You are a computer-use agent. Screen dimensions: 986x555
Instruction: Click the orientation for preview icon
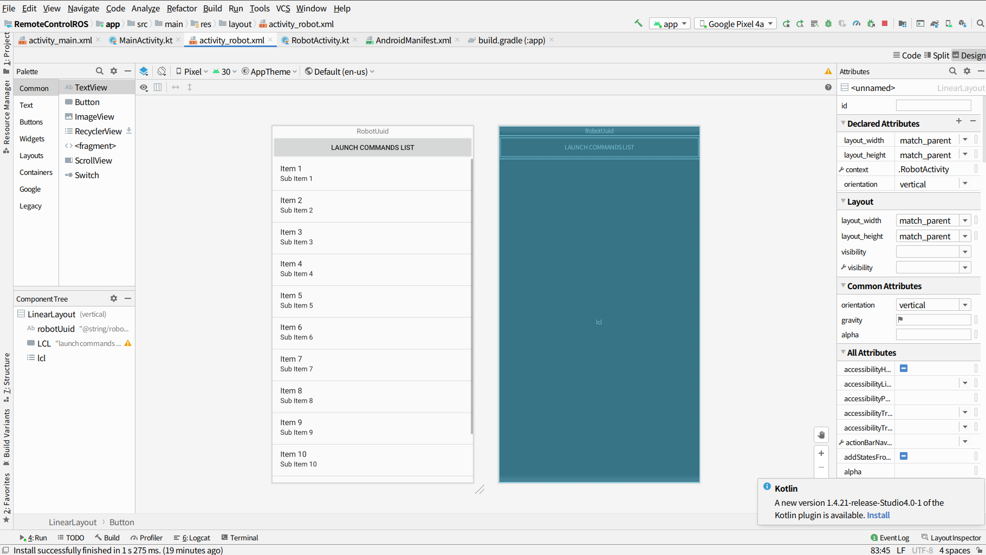(161, 71)
